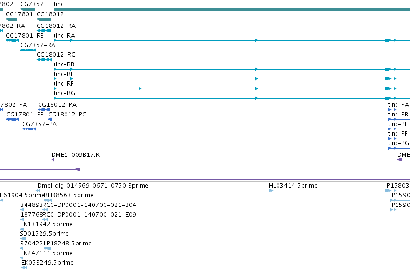Click the CG17801 gene label
The height and width of the screenshot is (270, 410).
pyautogui.click(x=19, y=14)
